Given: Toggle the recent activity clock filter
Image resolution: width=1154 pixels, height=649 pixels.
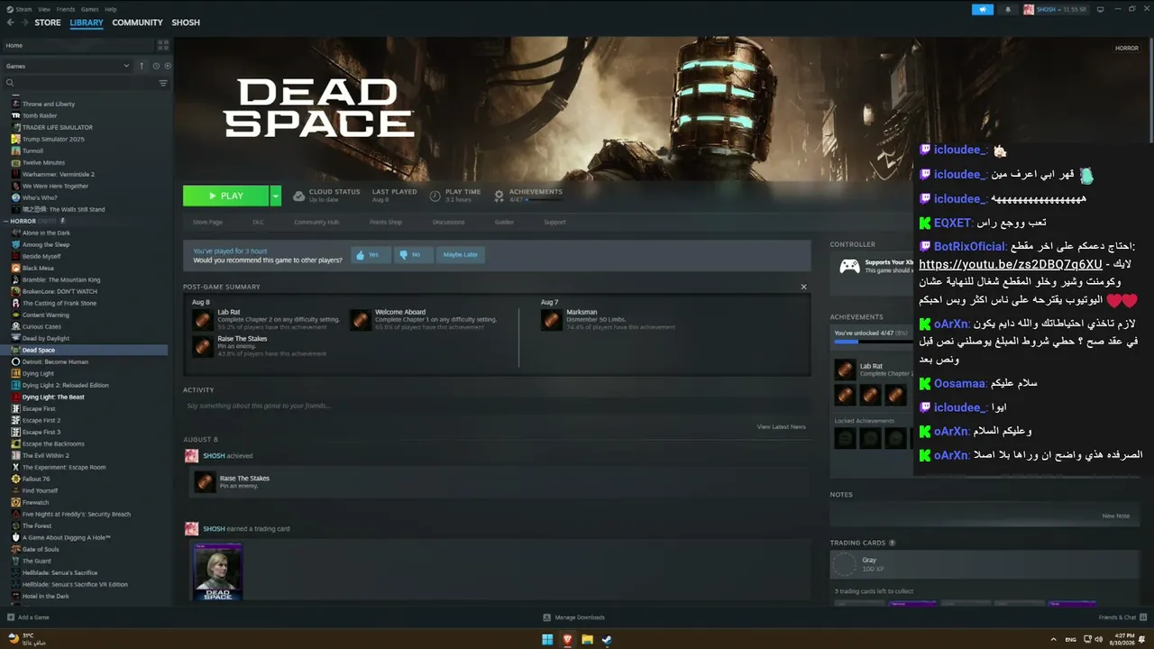Looking at the screenshot, I should click(156, 66).
